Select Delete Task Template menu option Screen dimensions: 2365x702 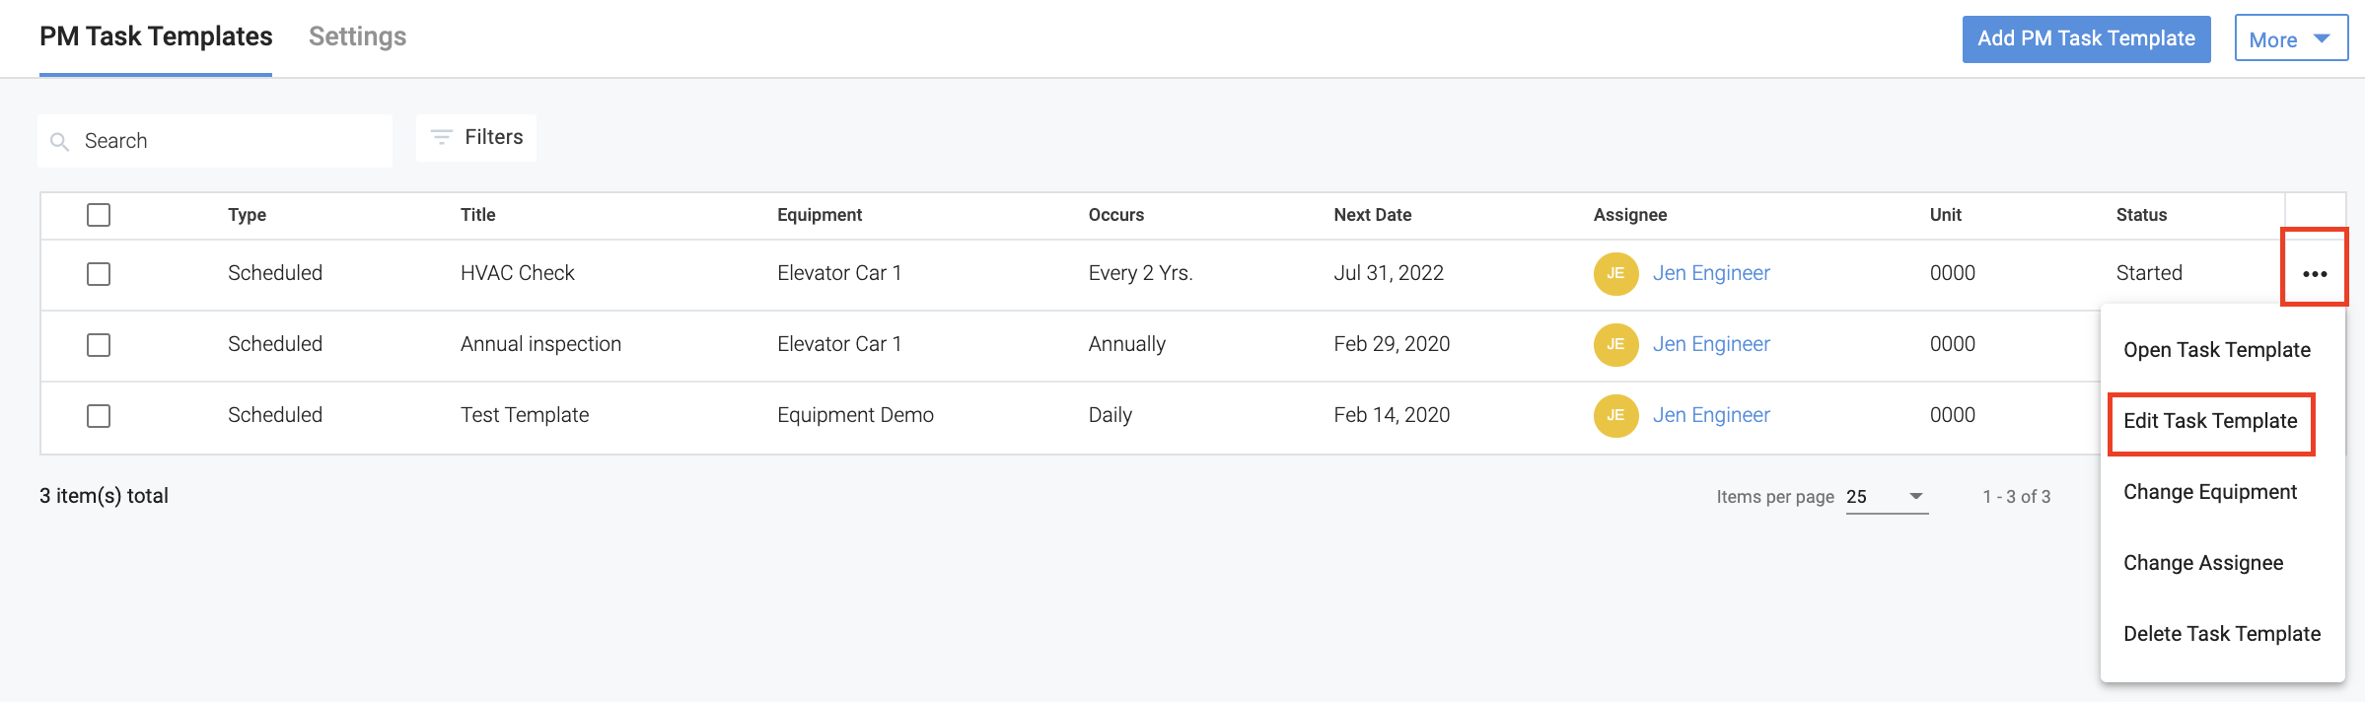point(2221,634)
